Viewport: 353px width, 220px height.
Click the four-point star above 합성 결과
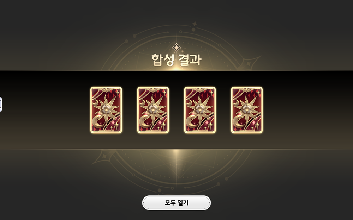click(x=176, y=48)
